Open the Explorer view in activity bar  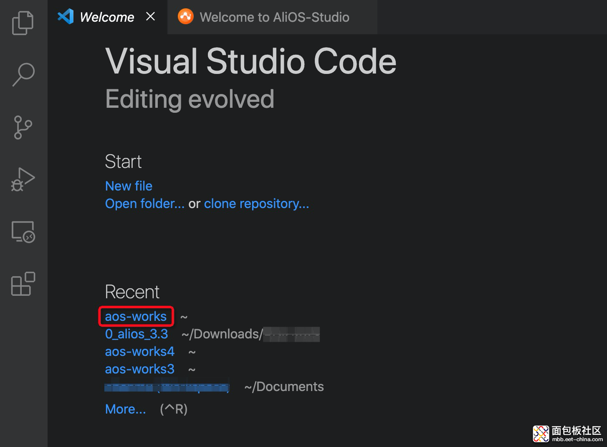tap(23, 23)
